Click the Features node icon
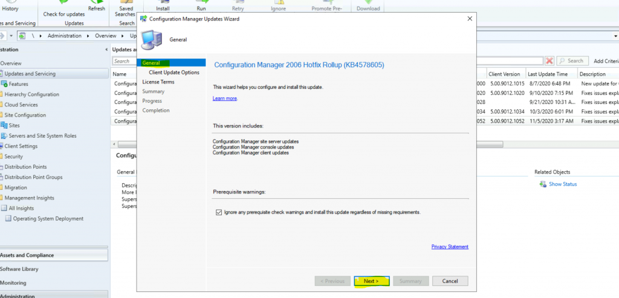The image size is (619, 298). click(4, 83)
